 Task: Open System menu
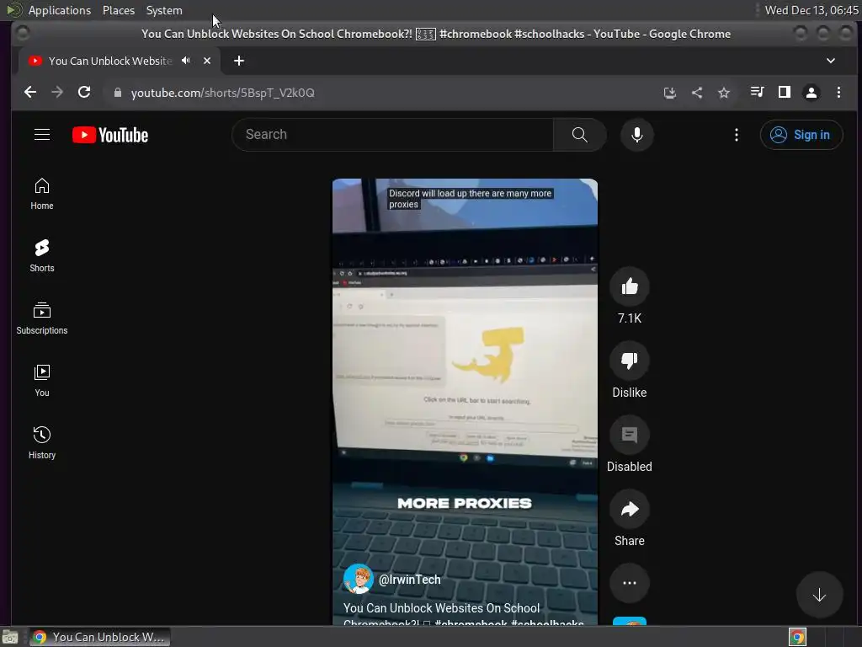pos(164,10)
